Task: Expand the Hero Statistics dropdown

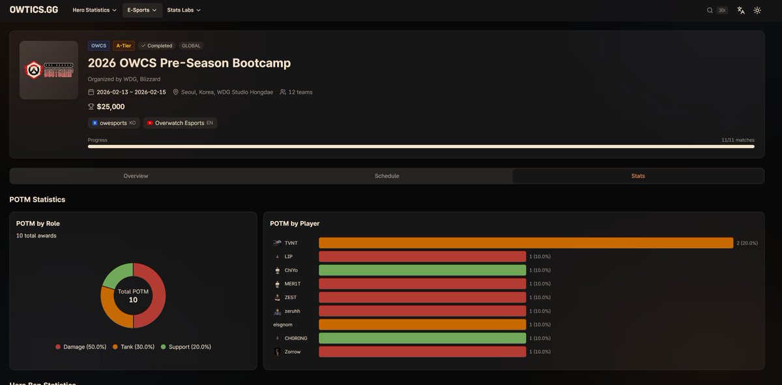Action: coord(94,10)
